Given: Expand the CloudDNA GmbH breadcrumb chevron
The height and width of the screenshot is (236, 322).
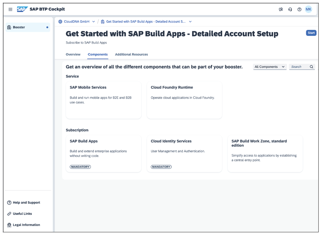Looking at the screenshot, I should [x=93, y=21].
